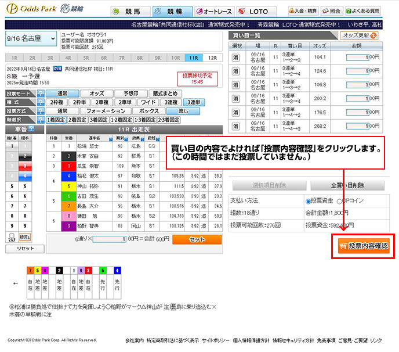Toggle the マルチ checkbox
This screenshot has width=399, height=352.
point(12,235)
